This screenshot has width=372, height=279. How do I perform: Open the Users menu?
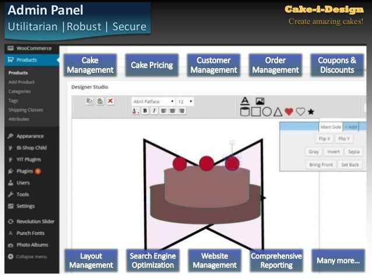click(x=32, y=183)
